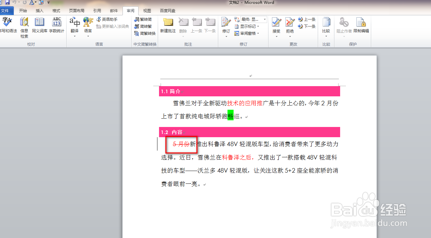The image size is (431, 238).
Task: Switch to the 插入 tab
Action: coord(40,11)
